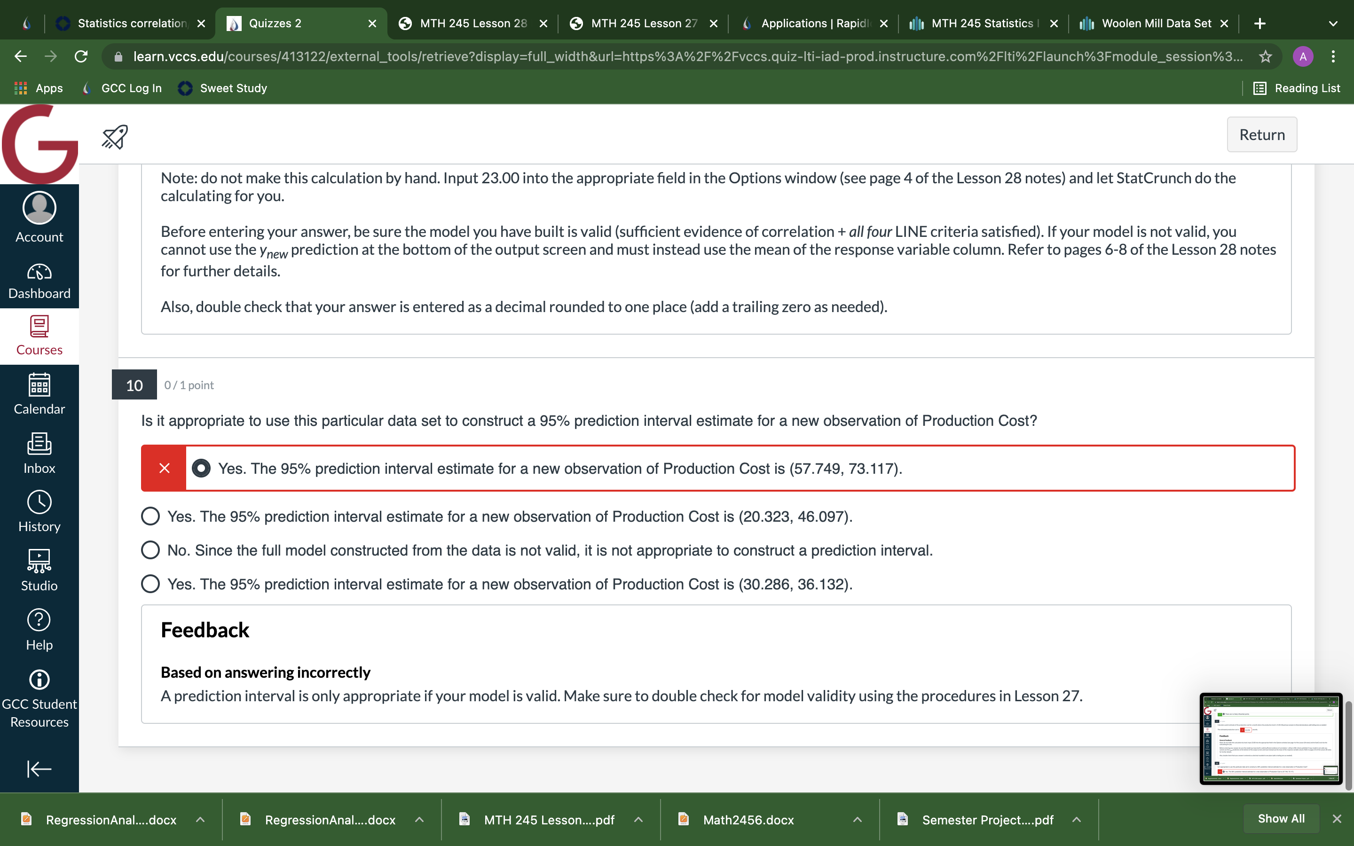The width and height of the screenshot is (1354, 846).
Task: Open the tab search dropdown arrow
Action: coord(1333,23)
